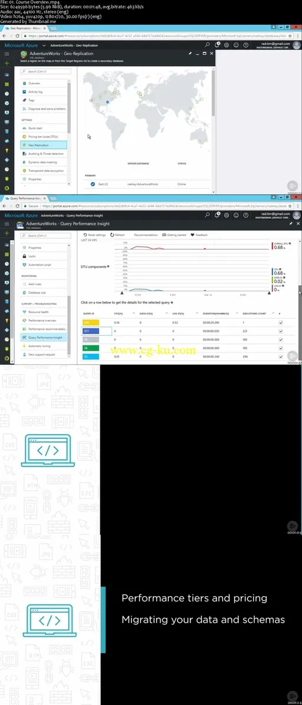Viewport: 302px width, 705px height.
Task: Expand the chevron beside Microsoft Azure in the Geo-Replication window
Action: (44, 46)
